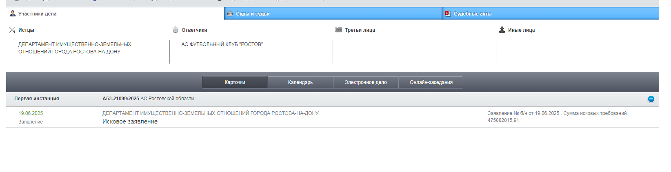Click the icon next to Третьи лица
Image resolution: width=671 pixels, height=172 pixels.
pos(338,30)
